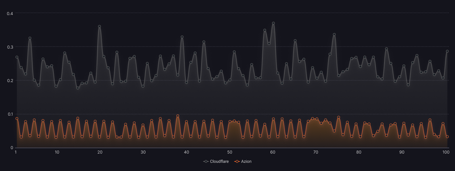This screenshot has height=171, width=455.
Task: Click the orange Azion legend marker icon
Action: click(237, 161)
